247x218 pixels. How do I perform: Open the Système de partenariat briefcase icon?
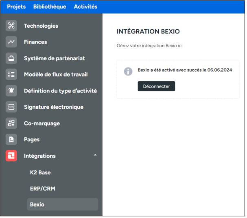[x=11, y=58]
